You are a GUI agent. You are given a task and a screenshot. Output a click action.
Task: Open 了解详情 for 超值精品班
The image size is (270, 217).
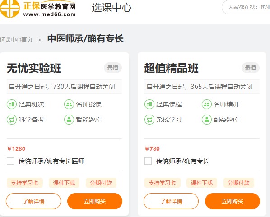[171, 201]
